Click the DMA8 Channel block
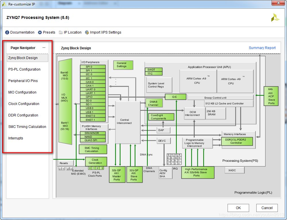287x220 pixels. click(154, 103)
